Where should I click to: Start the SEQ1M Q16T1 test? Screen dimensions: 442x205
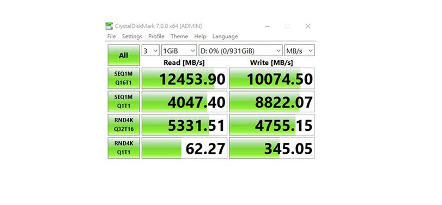[124, 79]
